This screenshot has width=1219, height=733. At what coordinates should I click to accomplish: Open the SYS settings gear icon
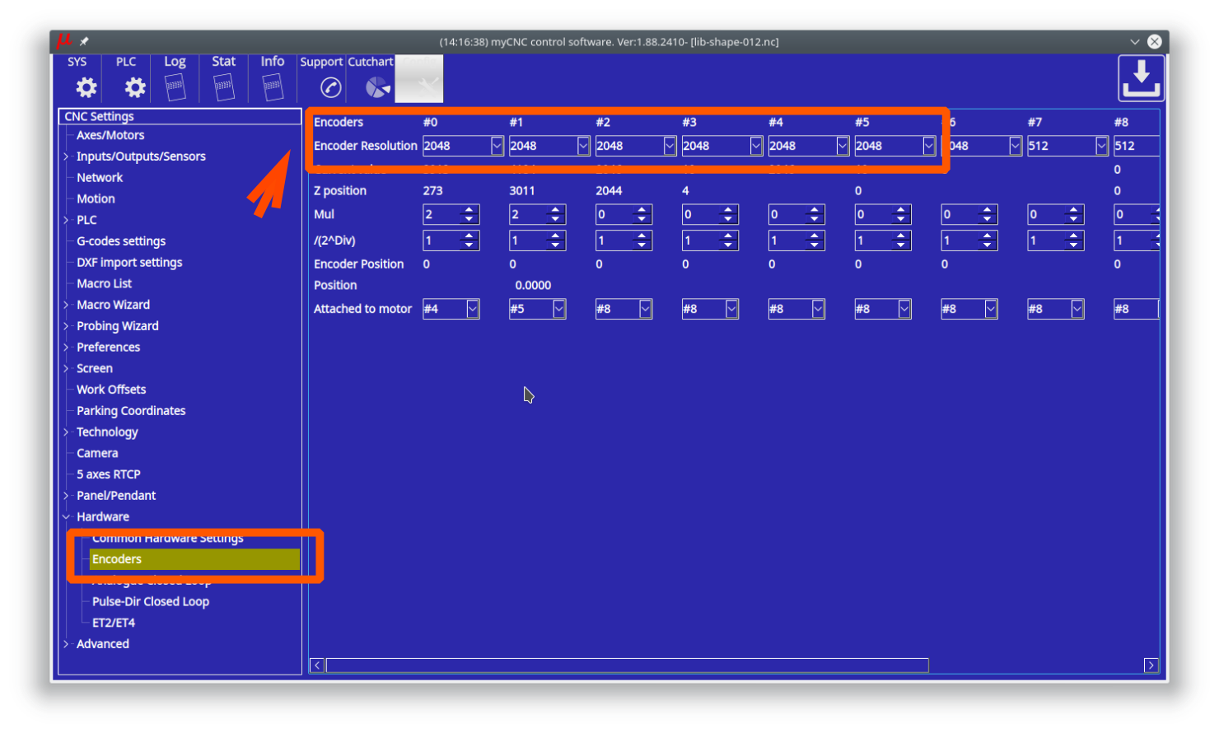(x=86, y=86)
